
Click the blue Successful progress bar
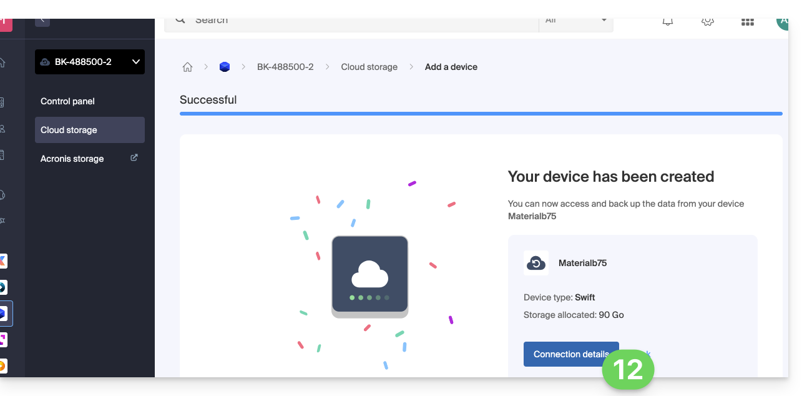point(481,114)
